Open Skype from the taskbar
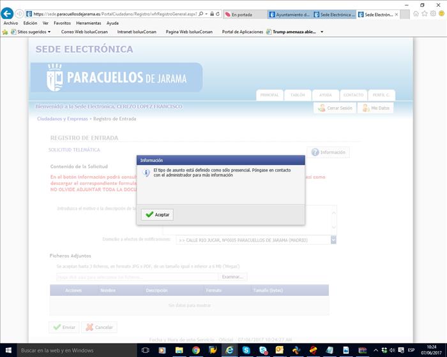 tap(246, 350)
